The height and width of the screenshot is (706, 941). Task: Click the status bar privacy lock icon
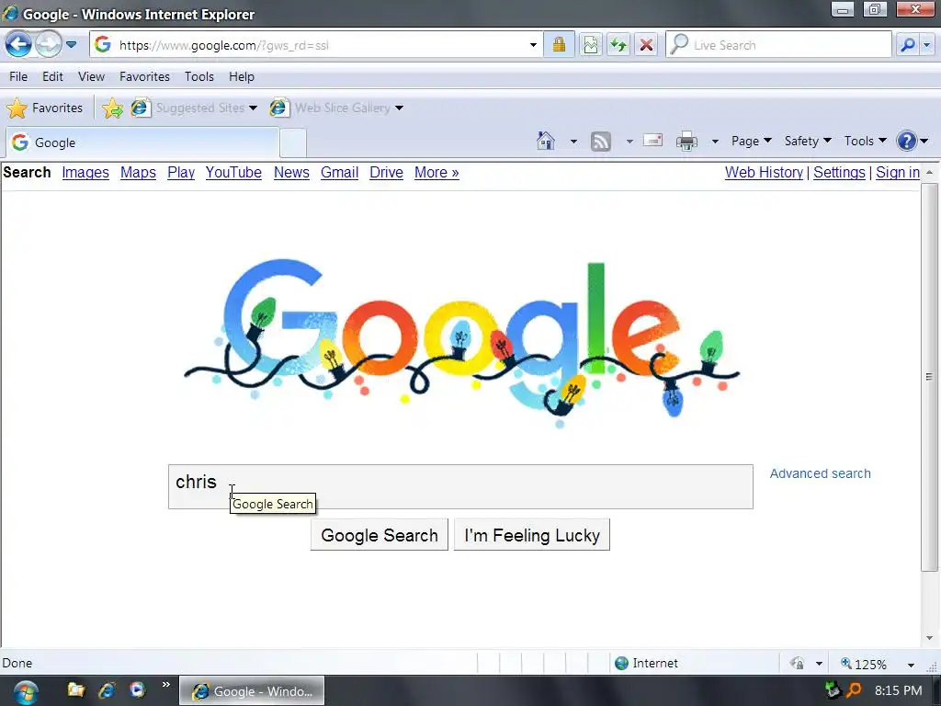[x=797, y=664]
